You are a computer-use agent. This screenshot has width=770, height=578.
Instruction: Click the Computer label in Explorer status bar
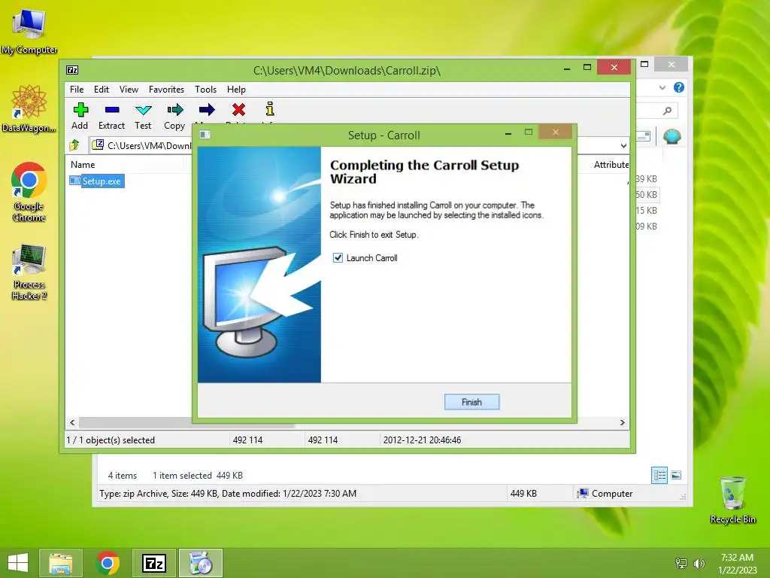coord(612,494)
